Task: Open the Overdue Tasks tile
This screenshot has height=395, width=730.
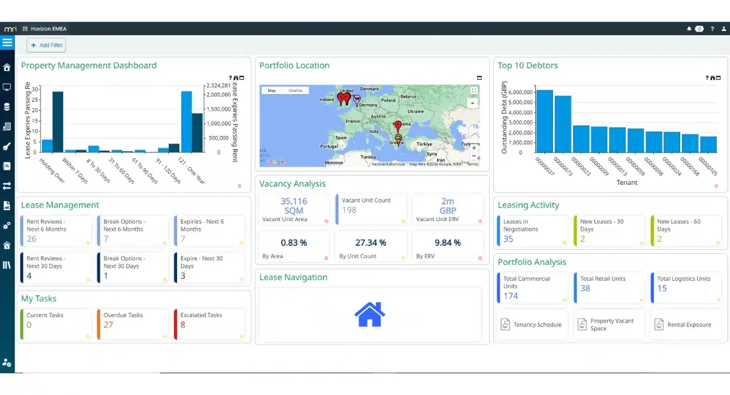Action: click(x=133, y=324)
